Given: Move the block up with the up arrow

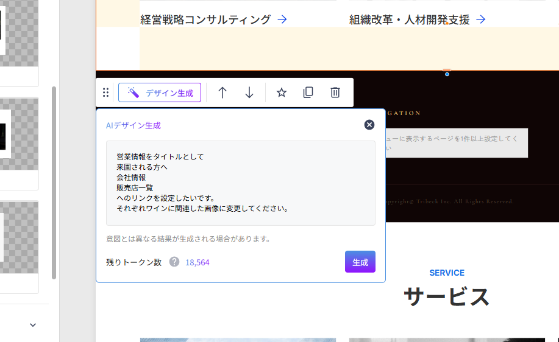Looking at the screenshot, I should coord(223,92).
